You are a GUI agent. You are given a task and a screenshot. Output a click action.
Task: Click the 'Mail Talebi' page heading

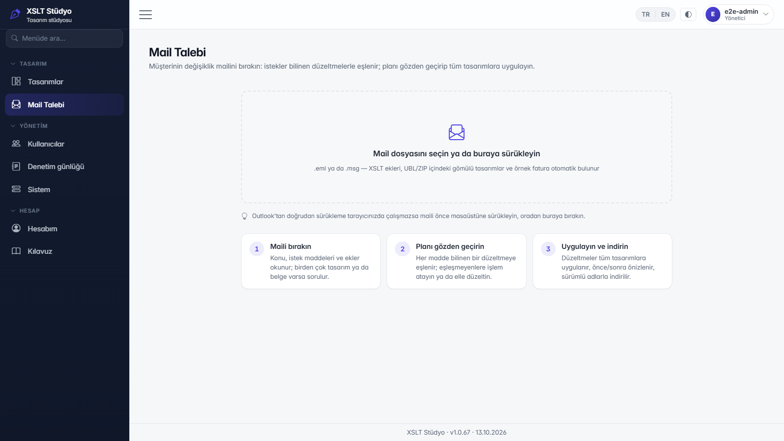coord(177,52)
